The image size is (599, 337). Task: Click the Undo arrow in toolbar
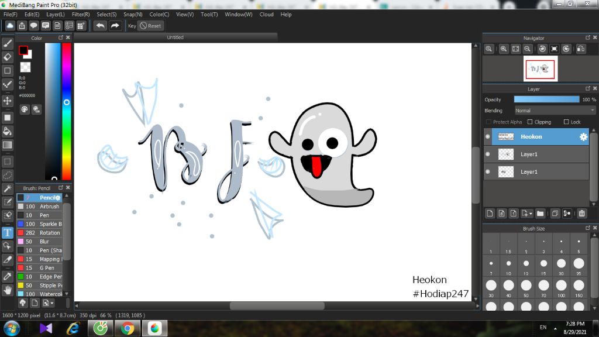click(101, 26)
